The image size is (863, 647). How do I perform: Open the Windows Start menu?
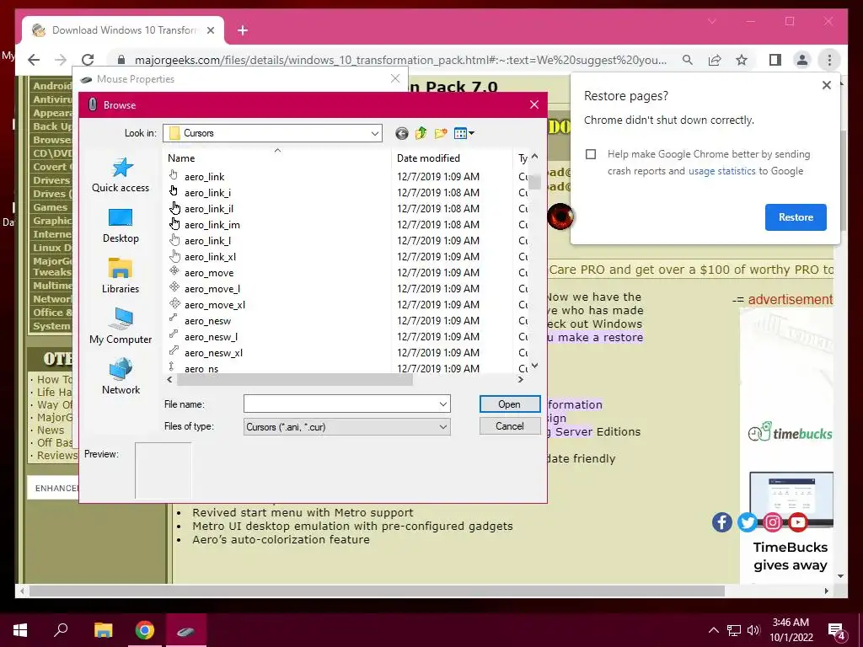(20, 630)
